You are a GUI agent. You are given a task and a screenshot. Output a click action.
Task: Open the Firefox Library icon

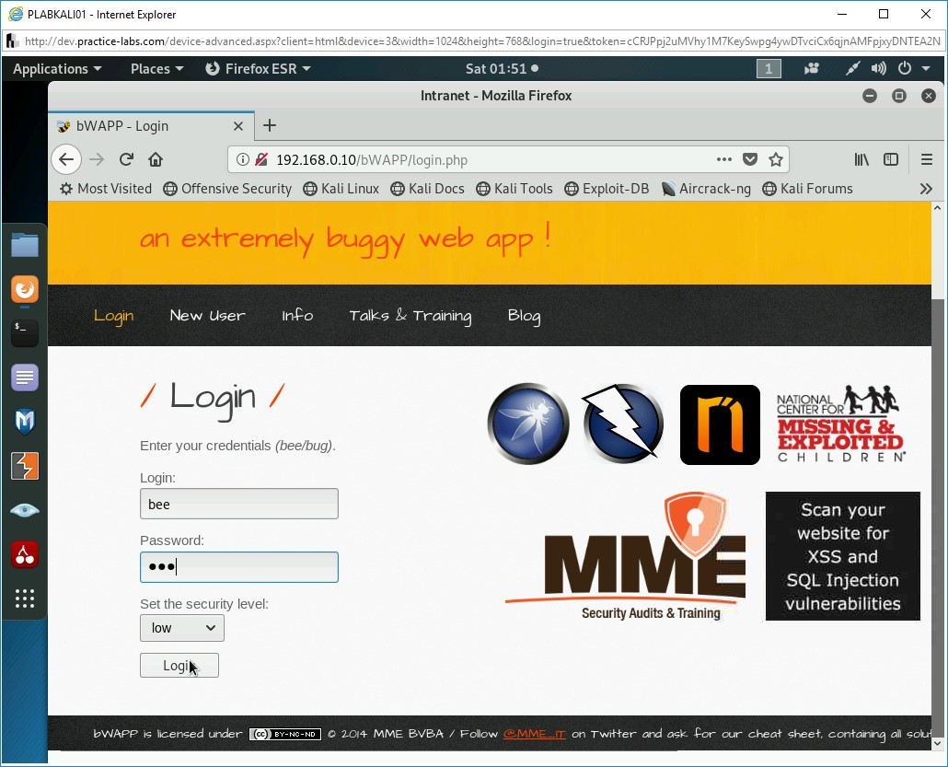click(861, 159)
